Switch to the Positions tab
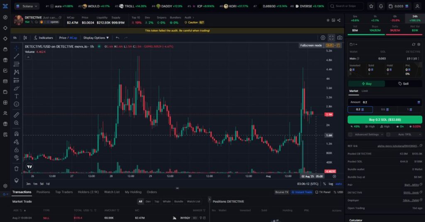 pyautogui.click(x=43, y=192)
